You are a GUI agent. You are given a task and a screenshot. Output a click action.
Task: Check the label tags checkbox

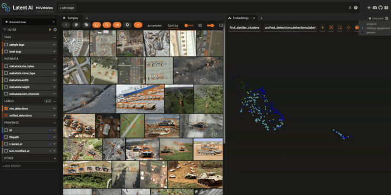6,52
